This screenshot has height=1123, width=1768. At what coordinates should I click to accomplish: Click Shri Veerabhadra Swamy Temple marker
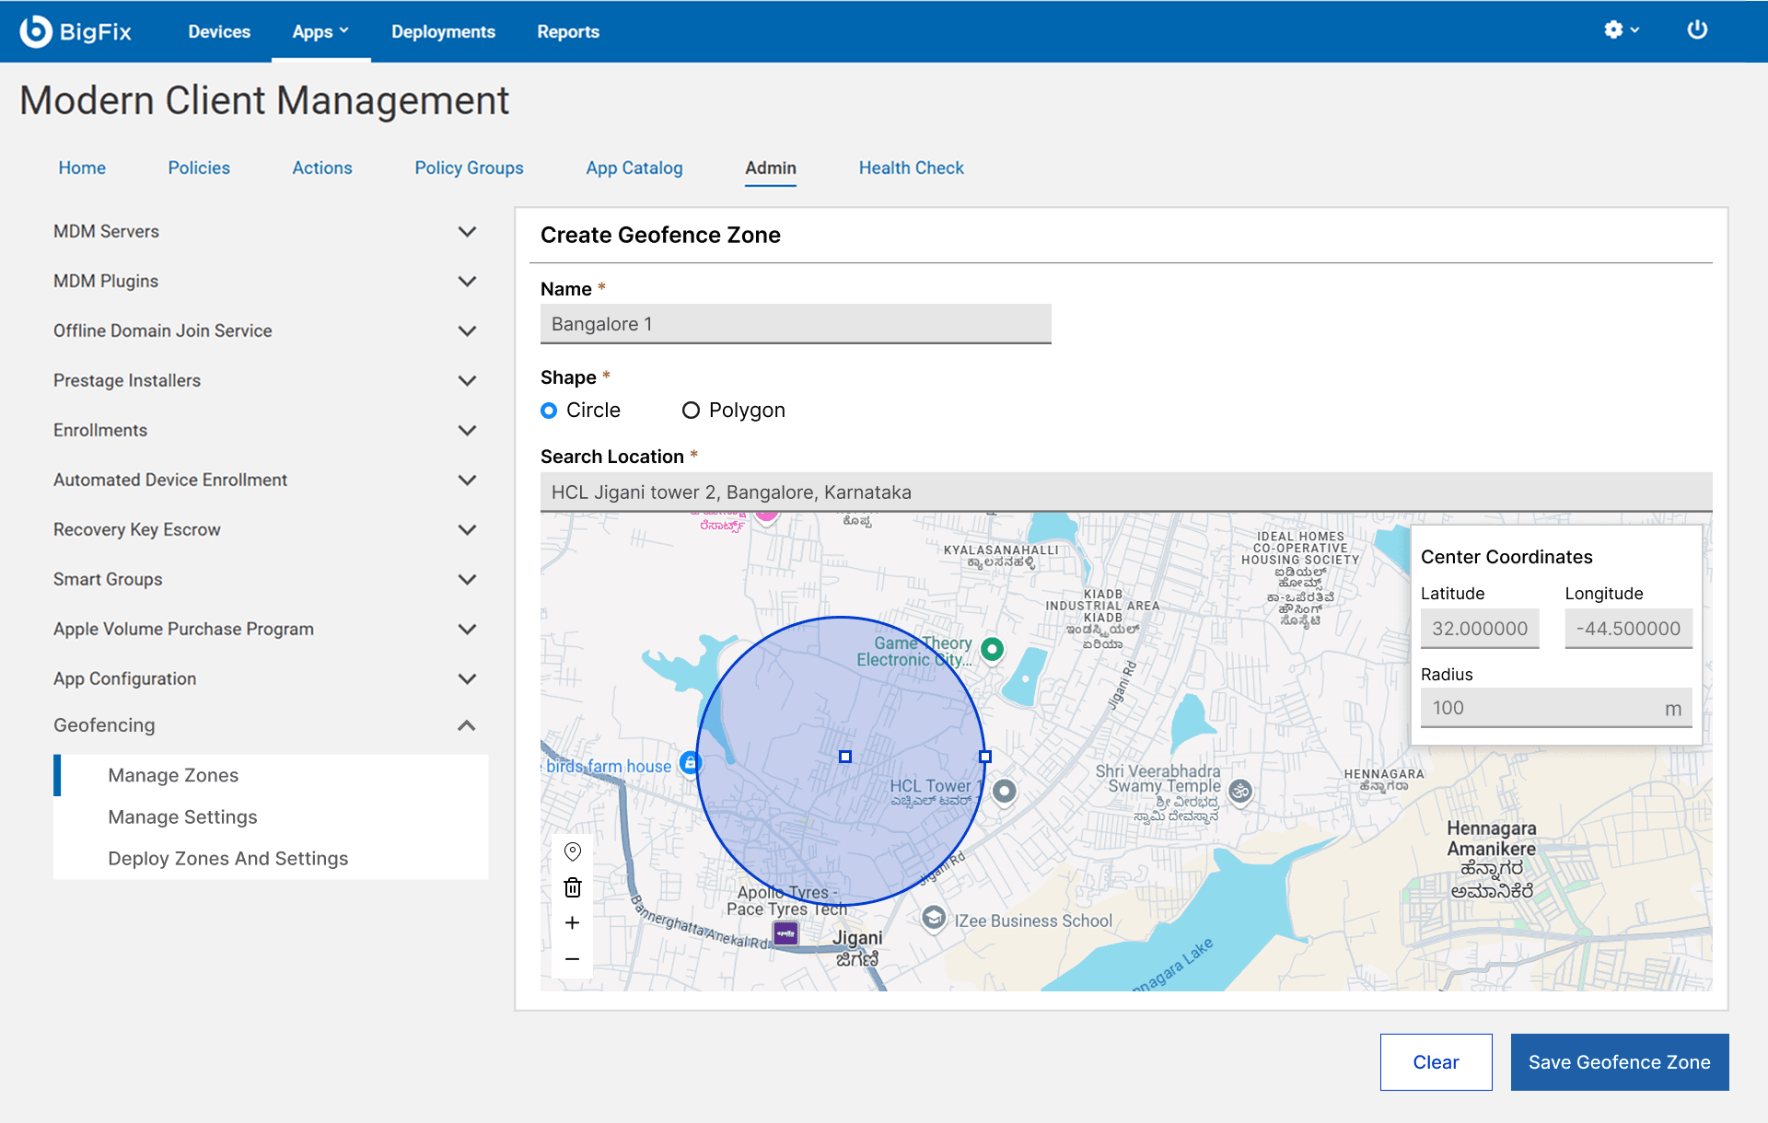[x=1240, y=791]
